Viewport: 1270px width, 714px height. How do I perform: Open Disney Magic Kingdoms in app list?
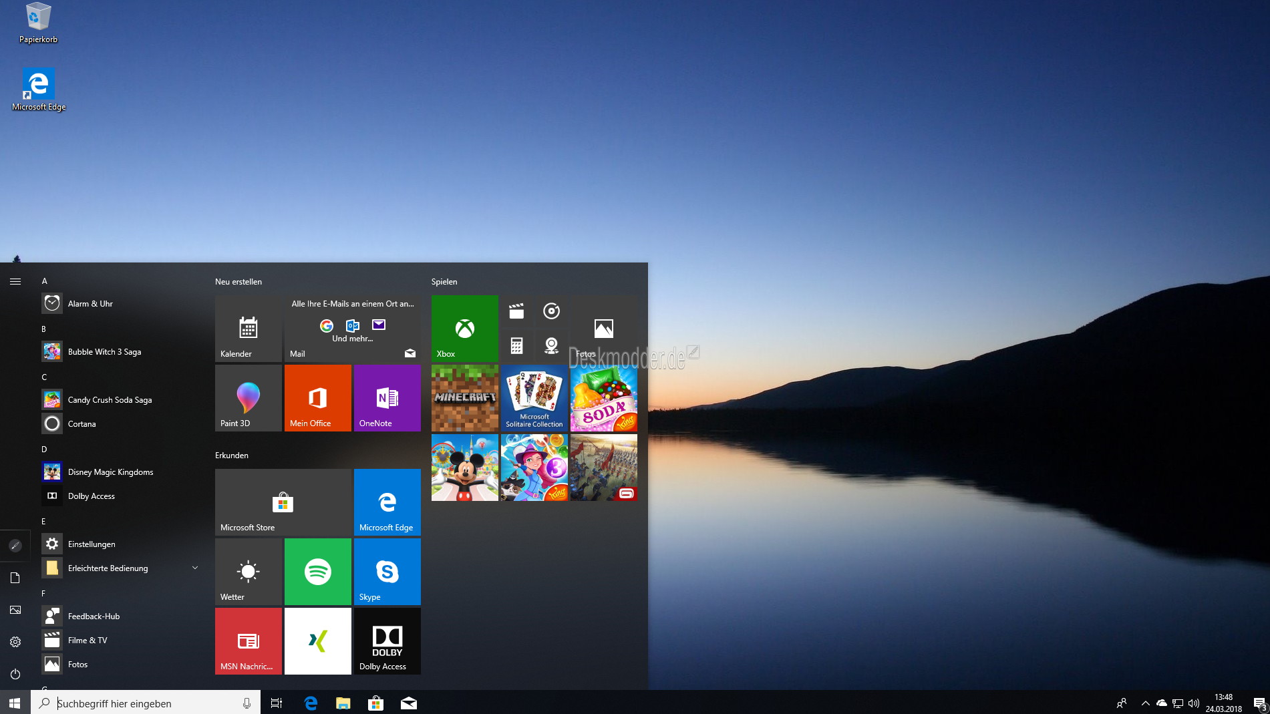120,472
